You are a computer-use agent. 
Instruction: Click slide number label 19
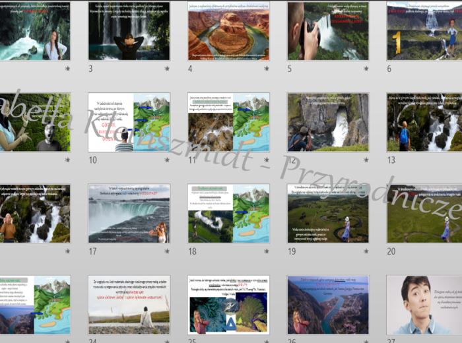coord(292,251)
